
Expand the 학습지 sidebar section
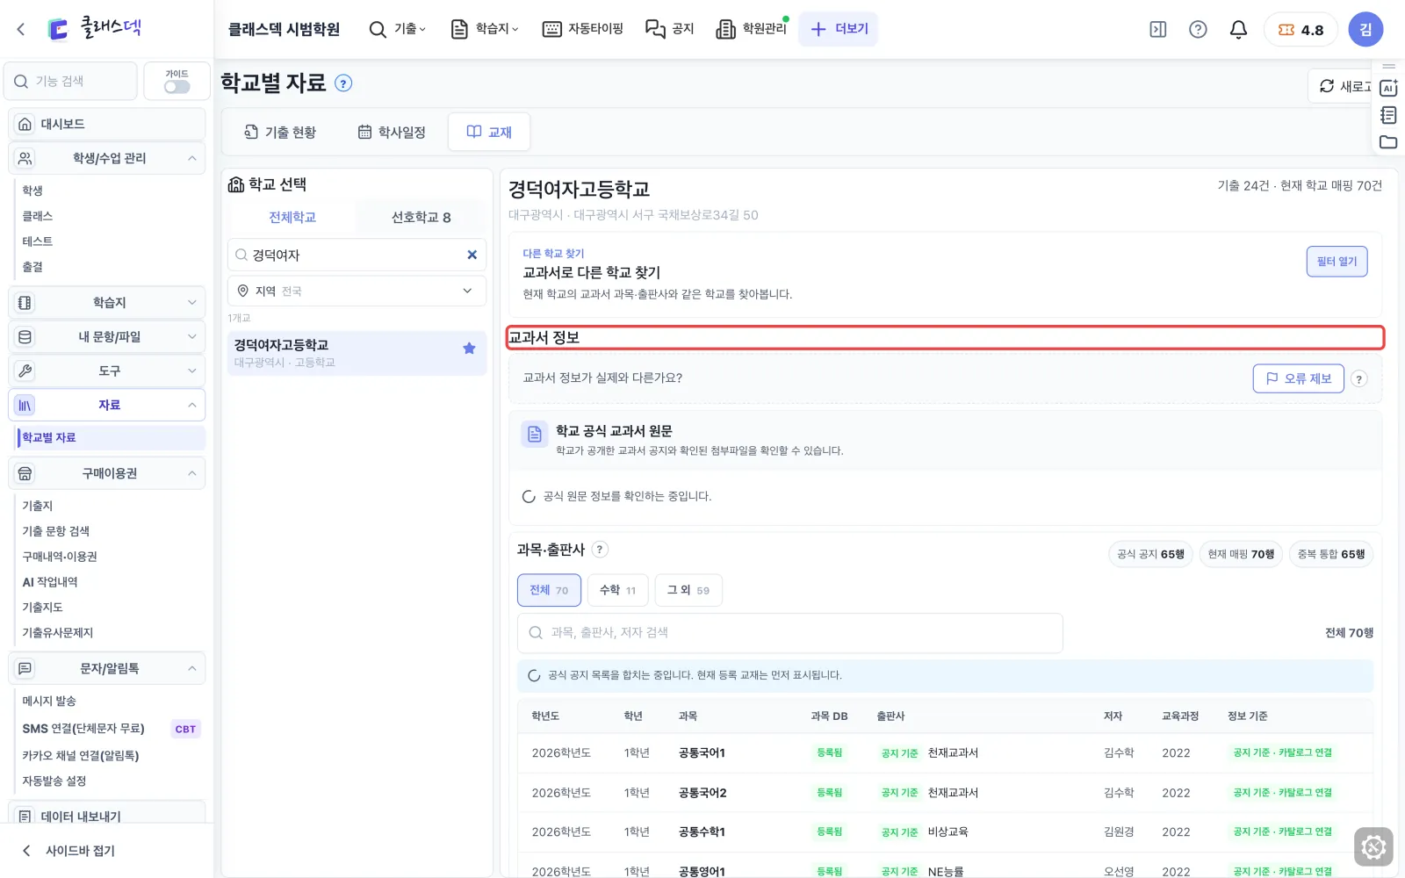point(107,302)
